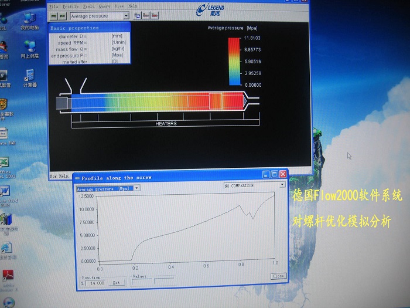
Task: Open the Internet Explorer shortcut above Adobe Reader
Action: [x=6, y=251]
